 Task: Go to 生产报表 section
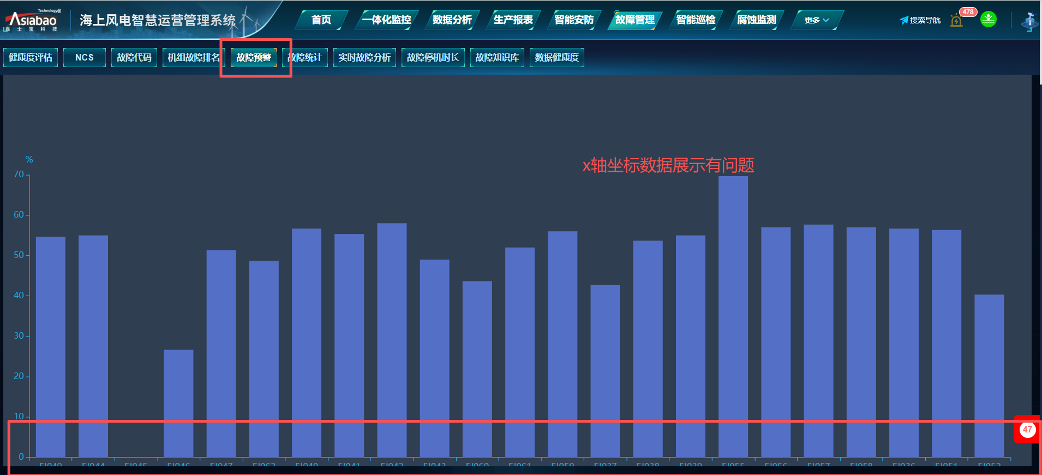point(513,20)
